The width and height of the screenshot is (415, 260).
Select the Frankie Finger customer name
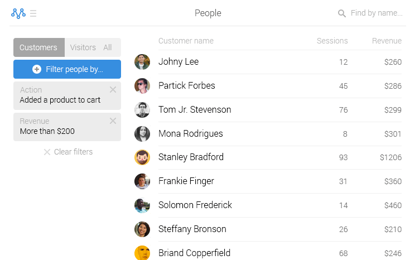(x=186, y=181)
